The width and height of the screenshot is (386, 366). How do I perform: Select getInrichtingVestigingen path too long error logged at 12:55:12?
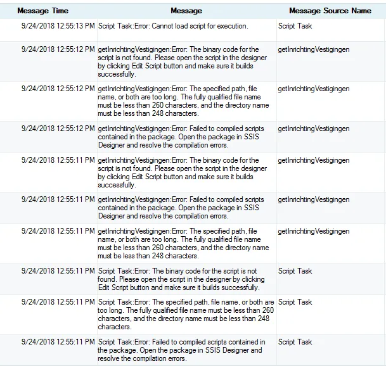pos(183,101)
